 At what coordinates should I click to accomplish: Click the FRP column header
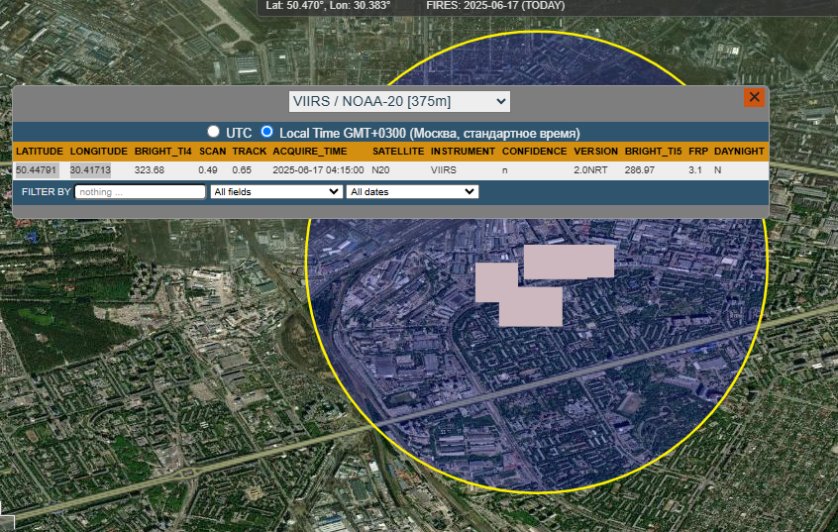[x=698, y=152]
